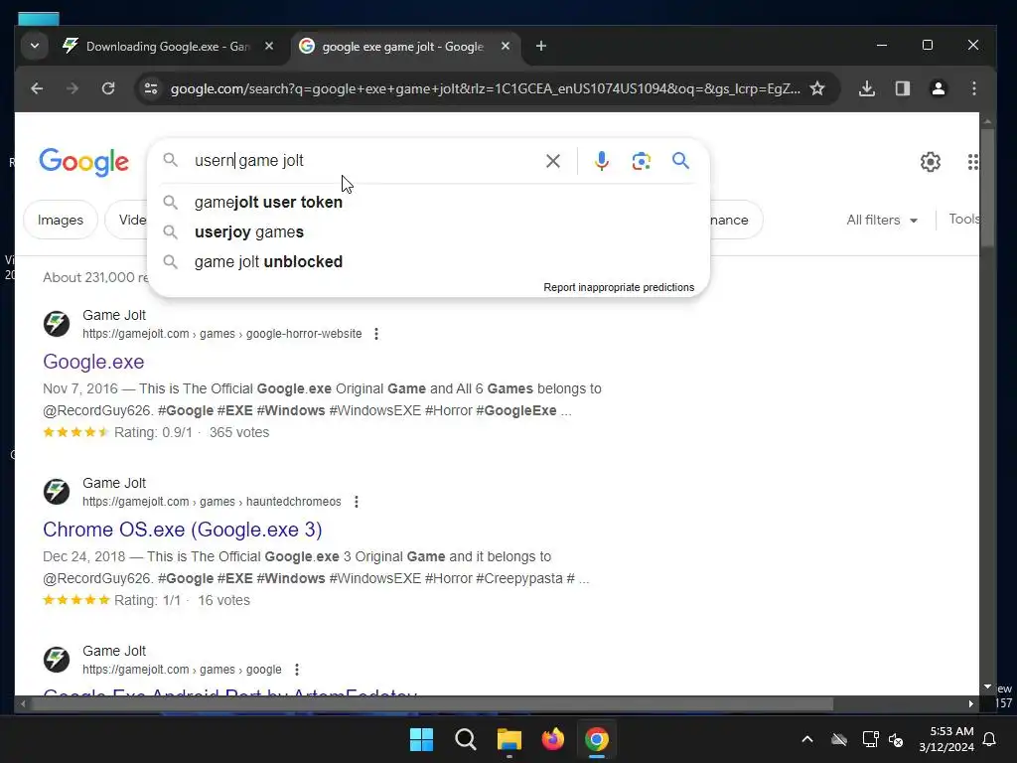Open Windows Start menu
This screenshot has height=763, width=1017.
point(421,739)
